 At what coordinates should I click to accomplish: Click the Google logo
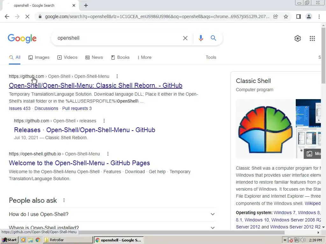click(x=22, y=38)
